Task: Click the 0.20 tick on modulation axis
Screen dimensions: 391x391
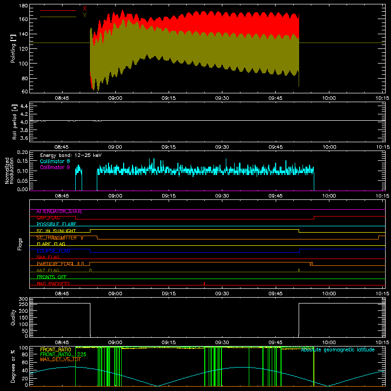Action: [22, 152]
